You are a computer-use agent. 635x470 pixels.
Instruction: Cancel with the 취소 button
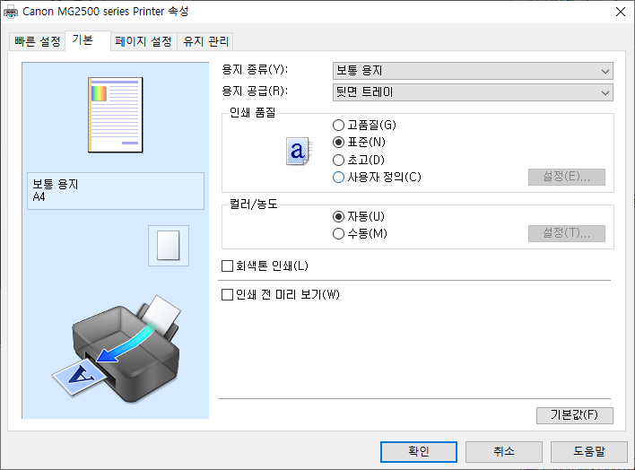(504, 452)
